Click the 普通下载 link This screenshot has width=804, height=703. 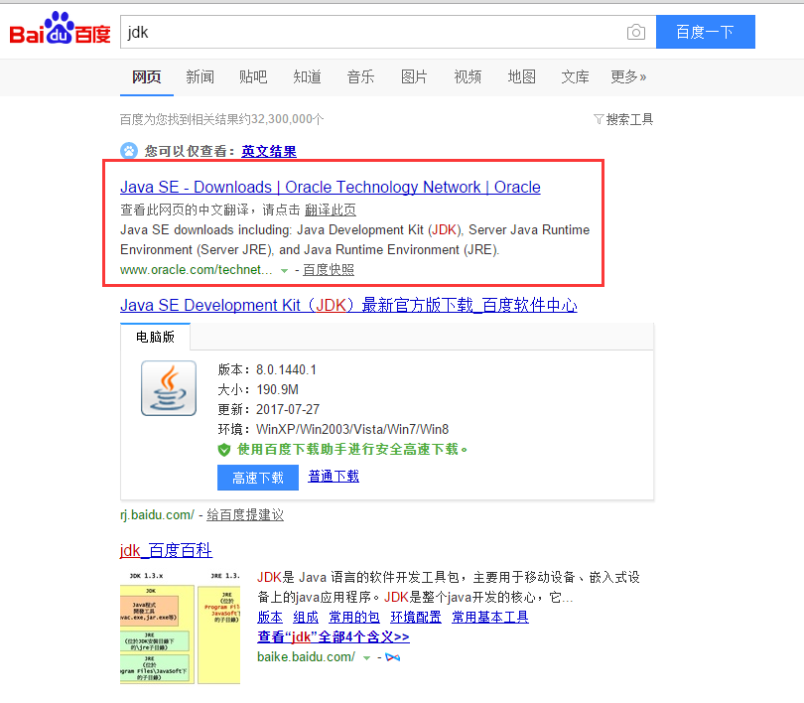click(334, 477)
